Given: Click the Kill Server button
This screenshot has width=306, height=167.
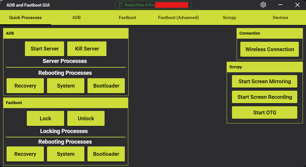Looking at the screenshot, I should point(87,49).
